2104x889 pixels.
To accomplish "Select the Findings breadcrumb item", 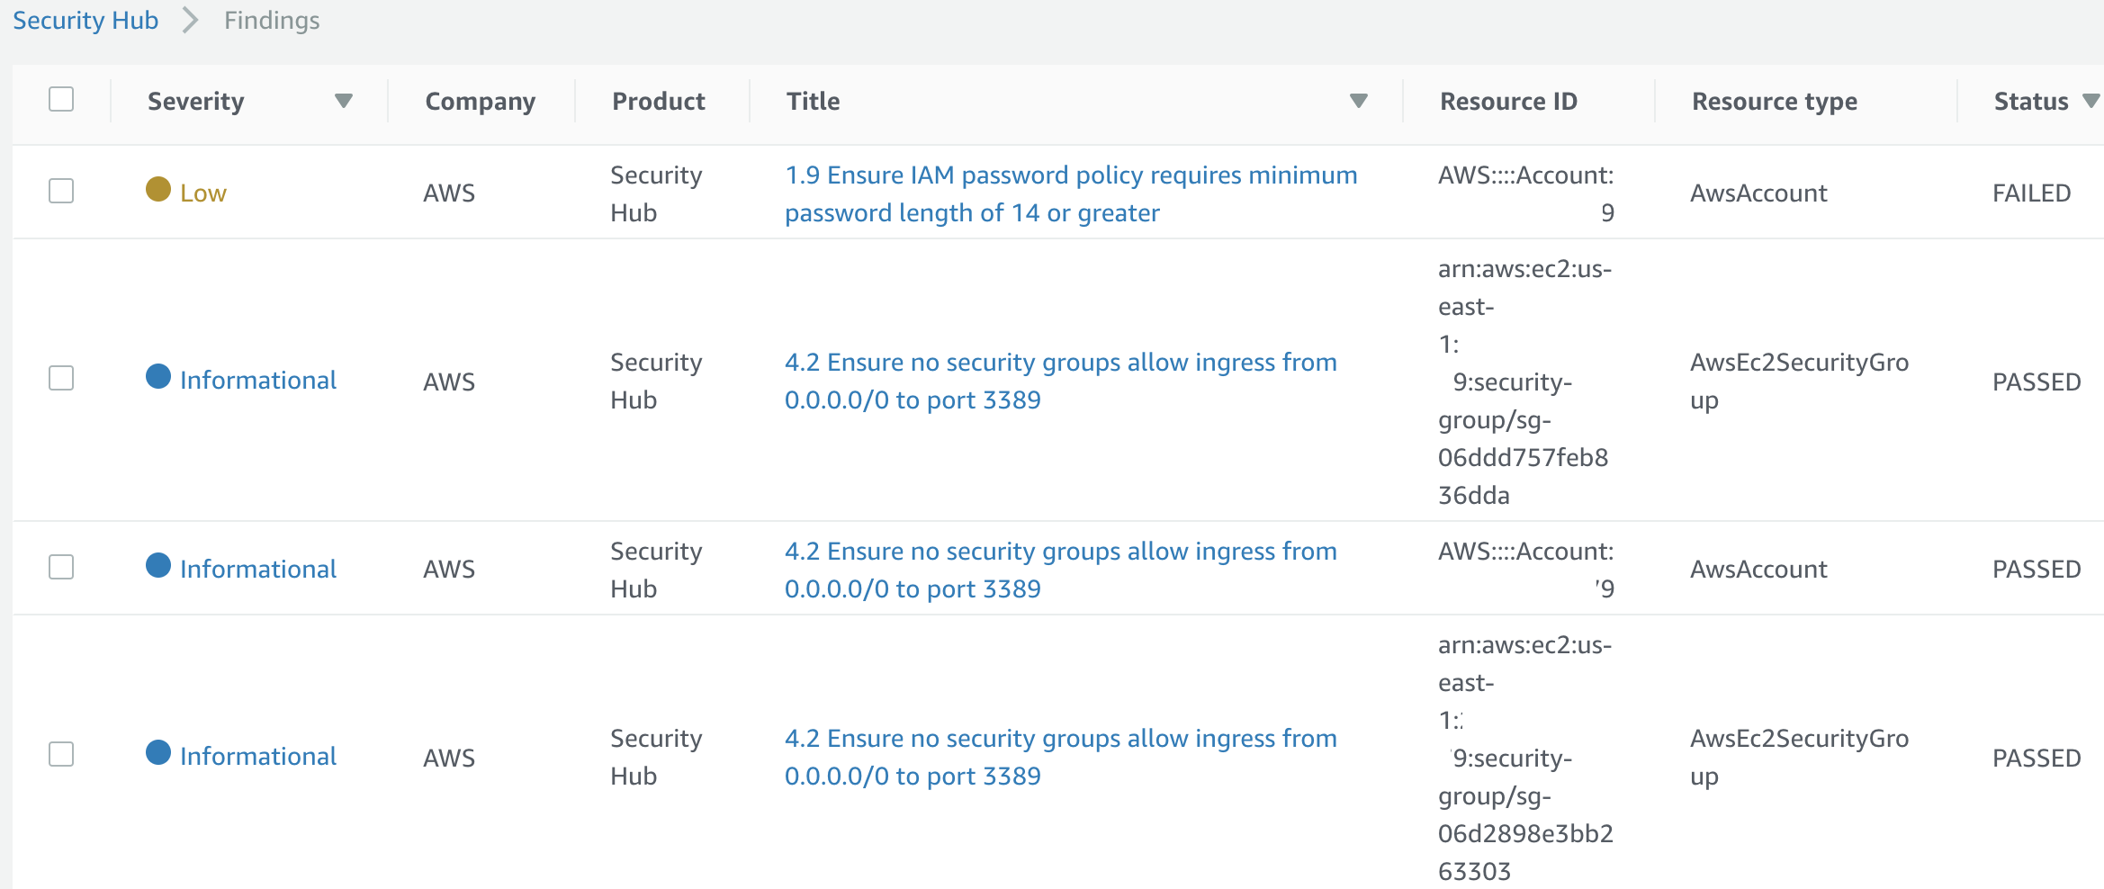I will click(272, 21).
